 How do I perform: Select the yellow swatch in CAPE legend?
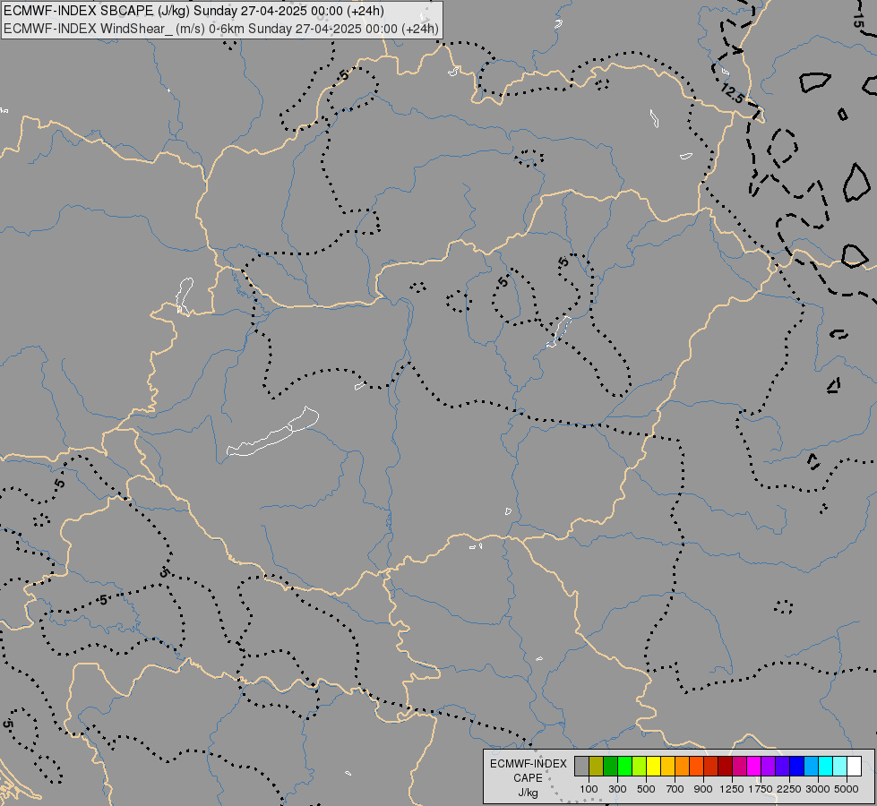(x=653, y=767)
